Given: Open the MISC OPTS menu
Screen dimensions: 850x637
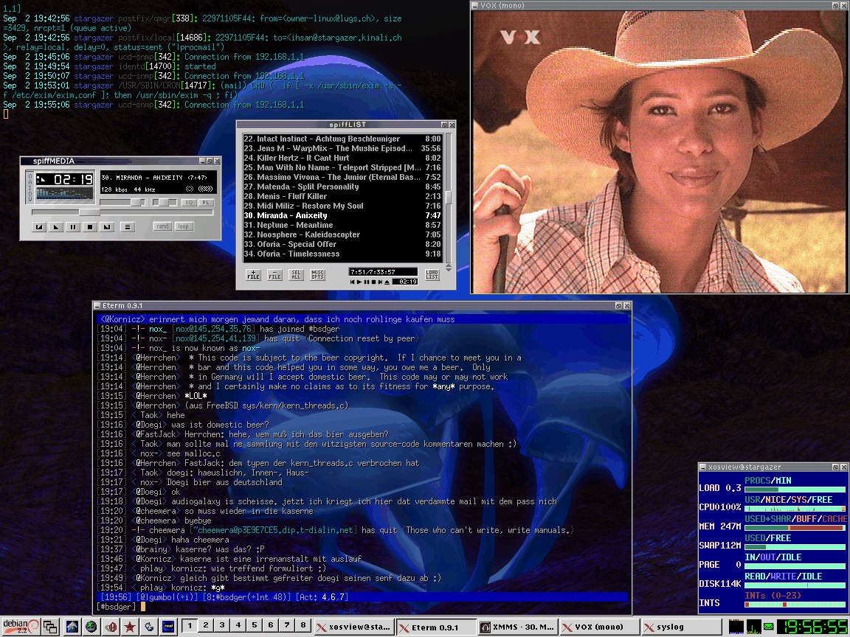Looking at the screenshot, I should pos(318,275).
